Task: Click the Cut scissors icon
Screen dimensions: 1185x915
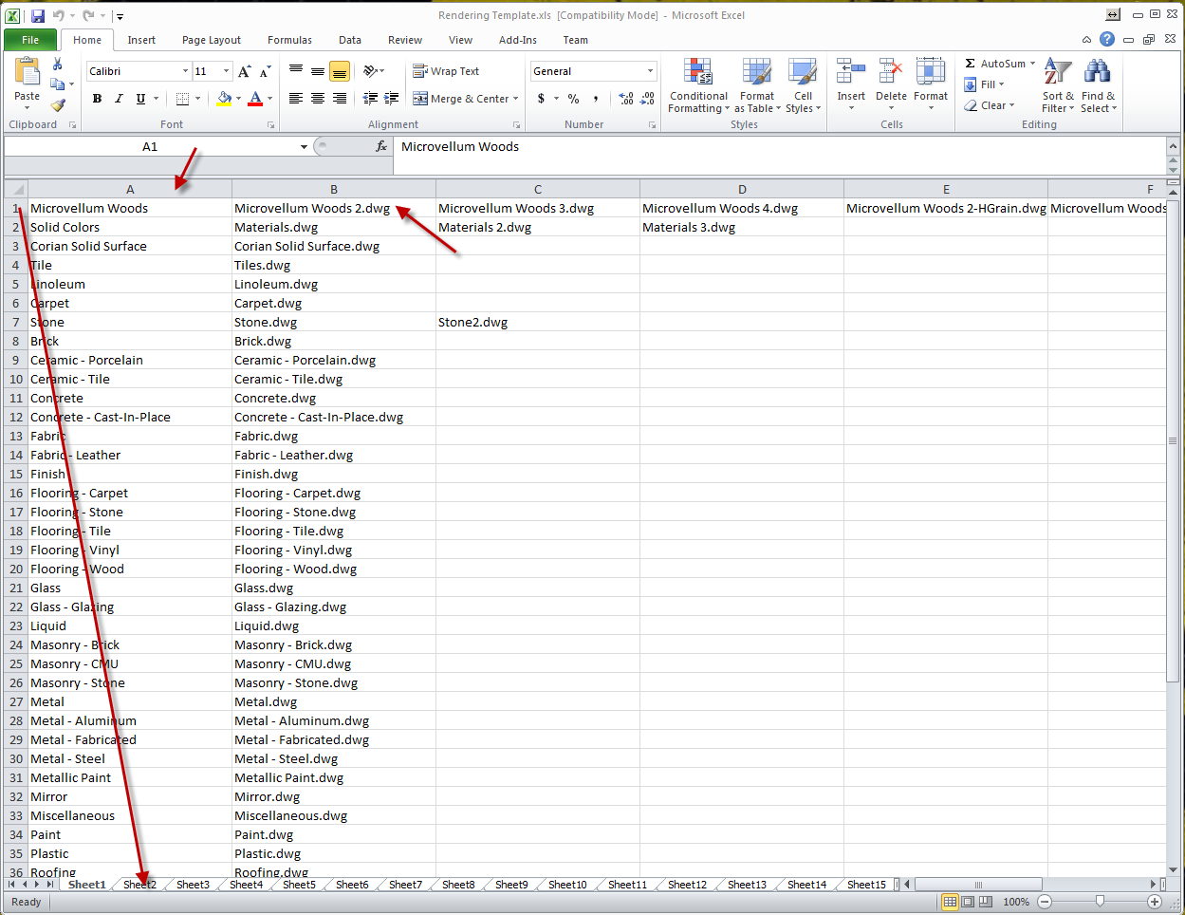Action: pyautogui.click(x=58, y=64)
